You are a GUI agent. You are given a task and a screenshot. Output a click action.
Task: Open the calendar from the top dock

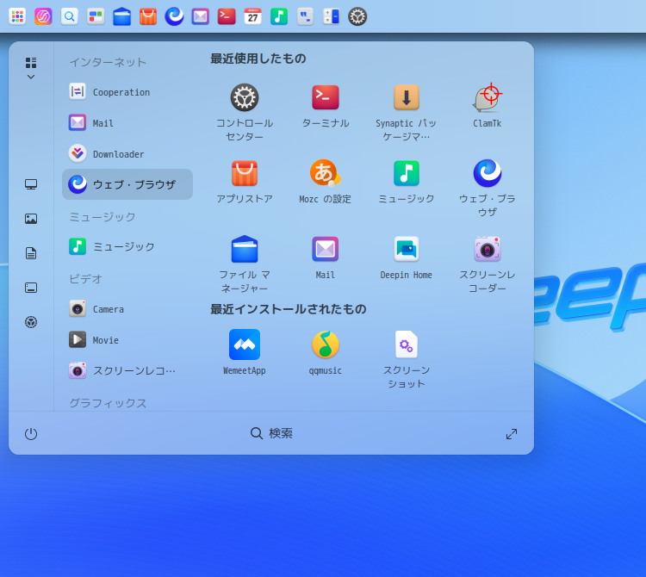tap(252, 16)
